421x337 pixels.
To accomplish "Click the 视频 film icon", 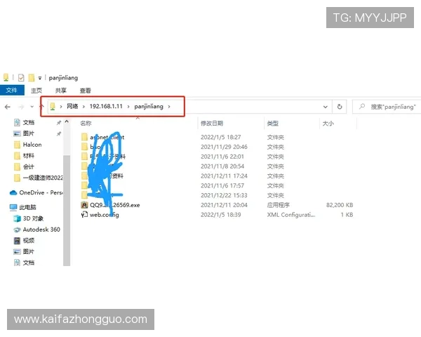I will coord(17,241).
